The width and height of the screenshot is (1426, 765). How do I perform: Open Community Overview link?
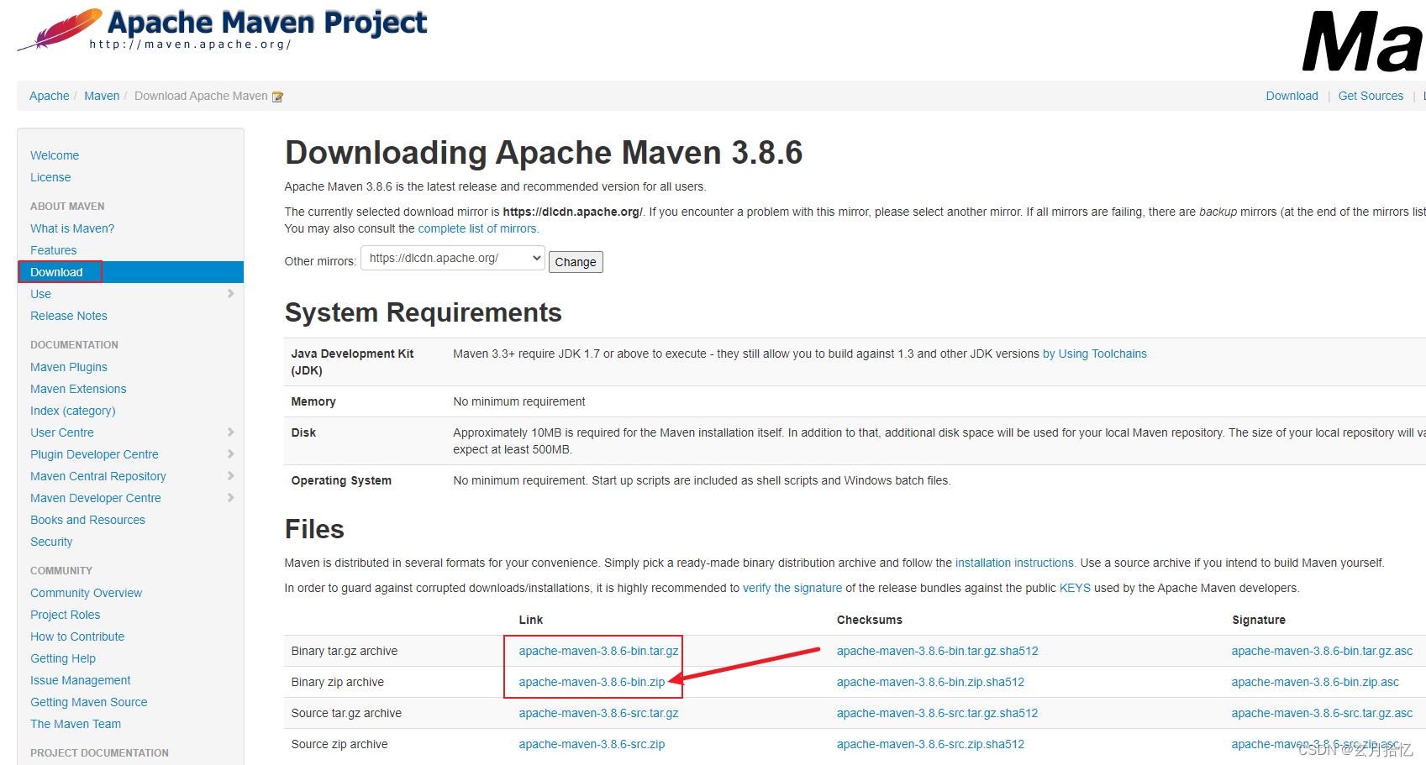coord(87,593)
